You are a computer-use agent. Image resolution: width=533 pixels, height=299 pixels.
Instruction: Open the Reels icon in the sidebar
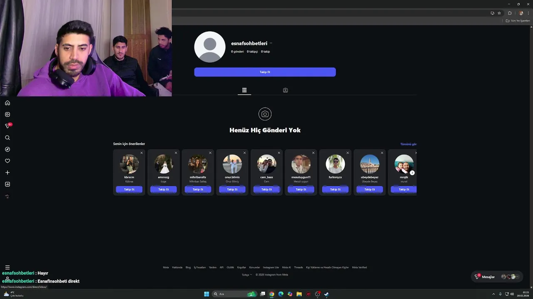pyautogui.click(x=7, y=115)
